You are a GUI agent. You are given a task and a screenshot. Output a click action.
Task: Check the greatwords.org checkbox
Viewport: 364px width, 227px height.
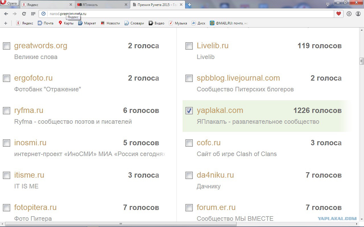(x=7, y=46)
